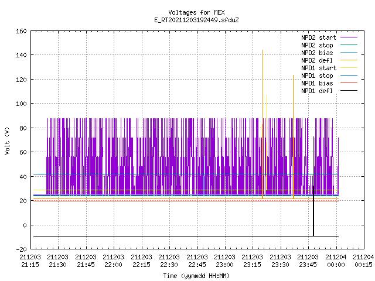Click the x-axis tick label 23:15
Screen dimensions: 375x281
click(253, 265)
